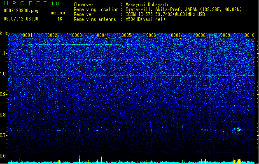
Task: Click the 0807 time marker
Action: [176, 35]
